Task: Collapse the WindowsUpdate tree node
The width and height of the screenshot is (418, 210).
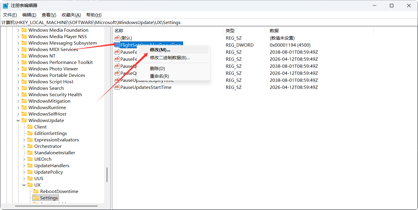Action: tap(18, 121)
